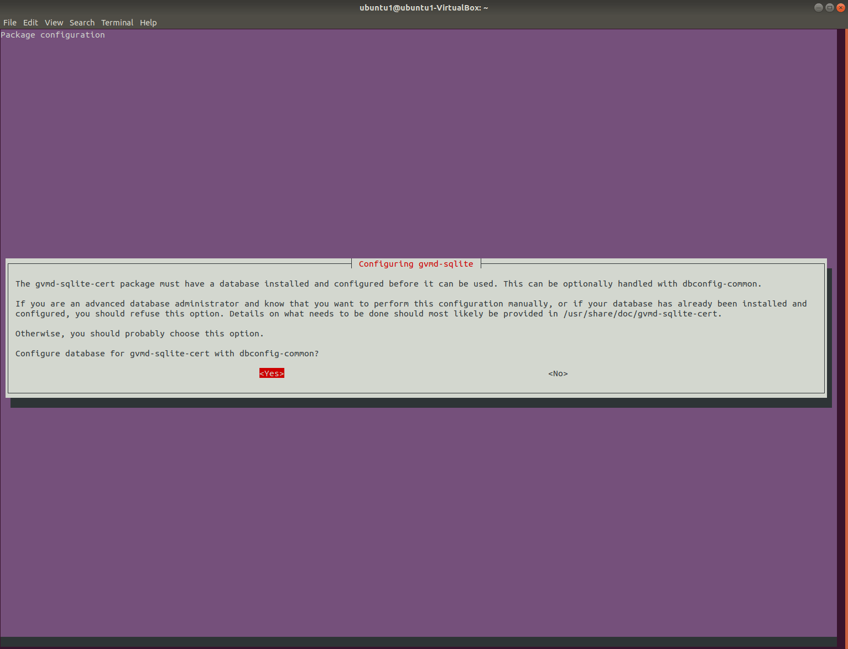848x649 pixels.
Task: Open the Terminal menu
Action: click(x=117, y=23)
